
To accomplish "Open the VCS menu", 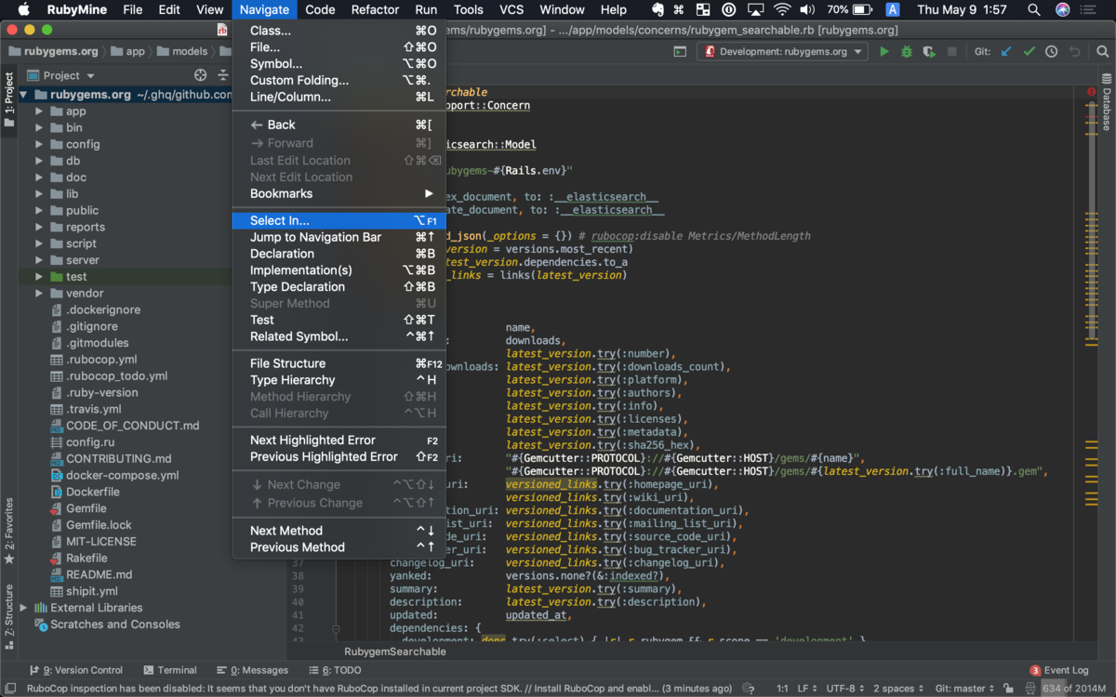I will coord(511,9).
